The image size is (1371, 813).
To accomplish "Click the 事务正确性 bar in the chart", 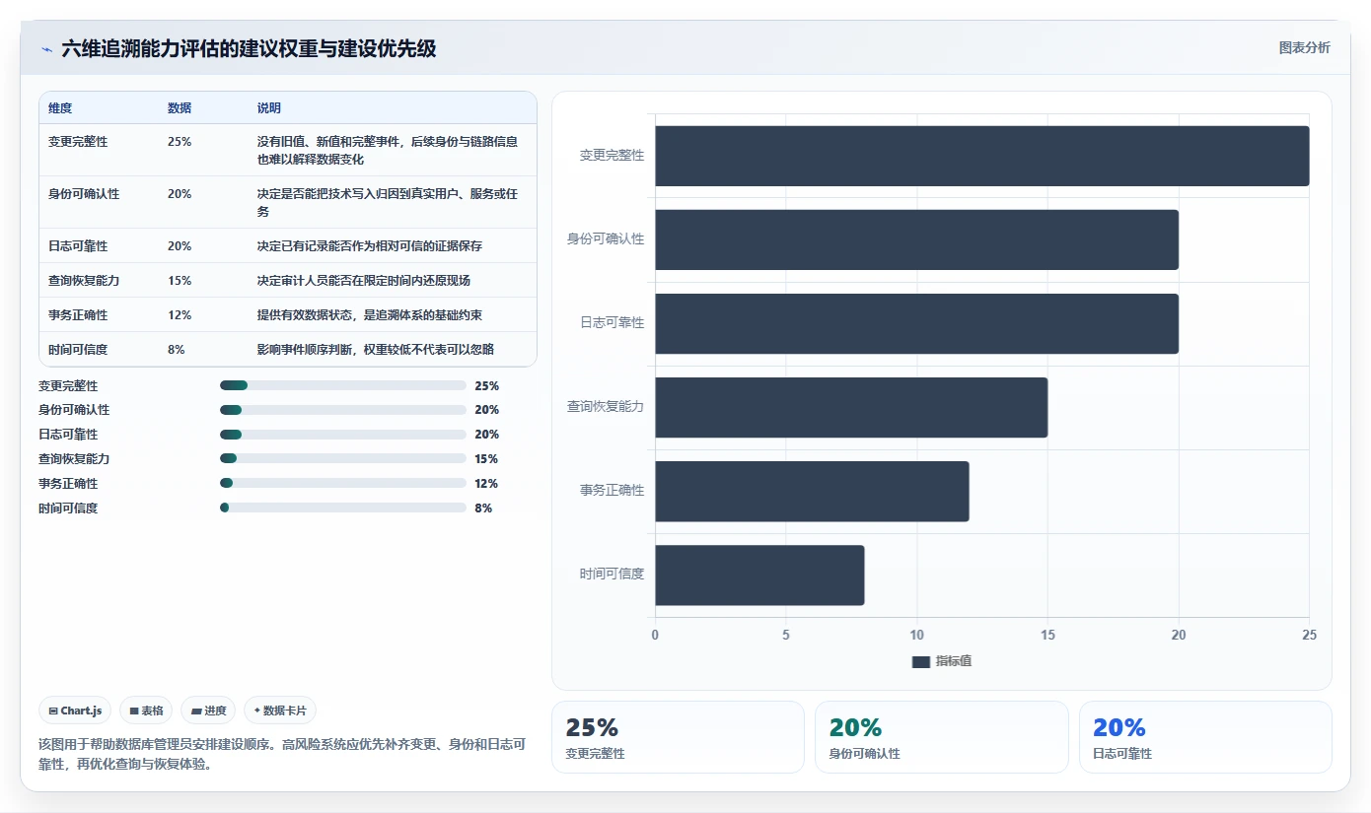I will (812, 491).
